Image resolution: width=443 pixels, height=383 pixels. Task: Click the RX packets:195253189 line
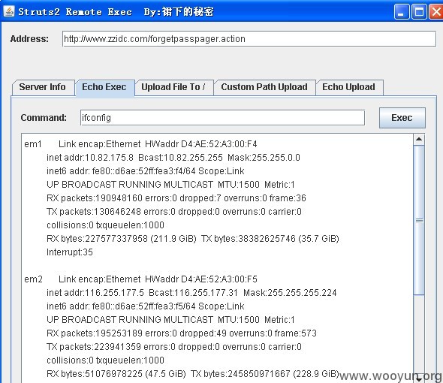[182, 333]
